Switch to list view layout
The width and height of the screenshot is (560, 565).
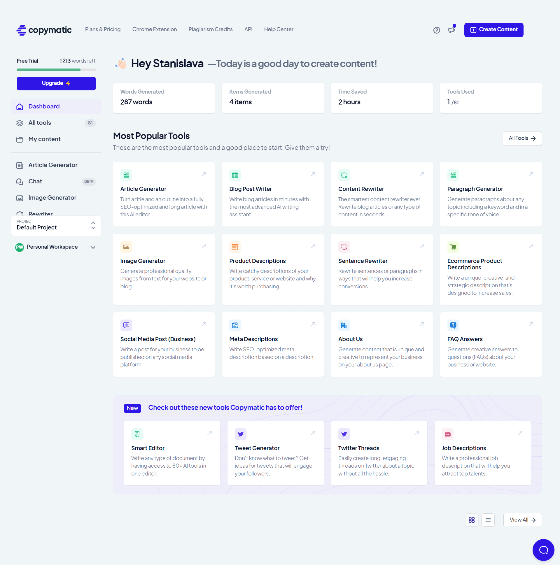tap(488, 520)
